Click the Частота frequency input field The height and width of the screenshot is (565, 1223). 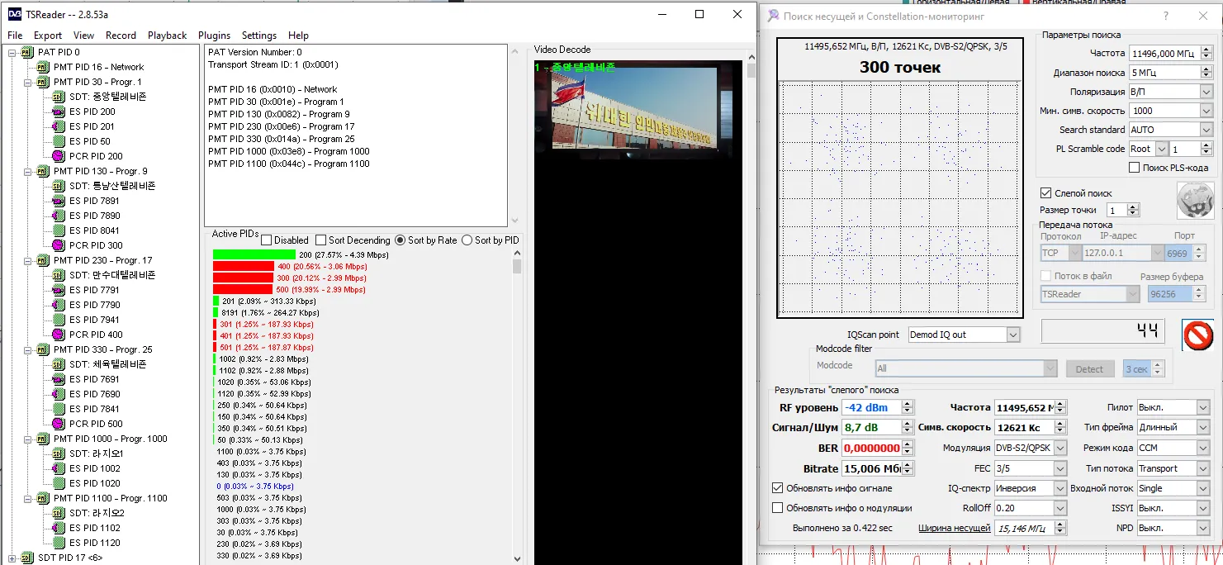[1163, 54]
